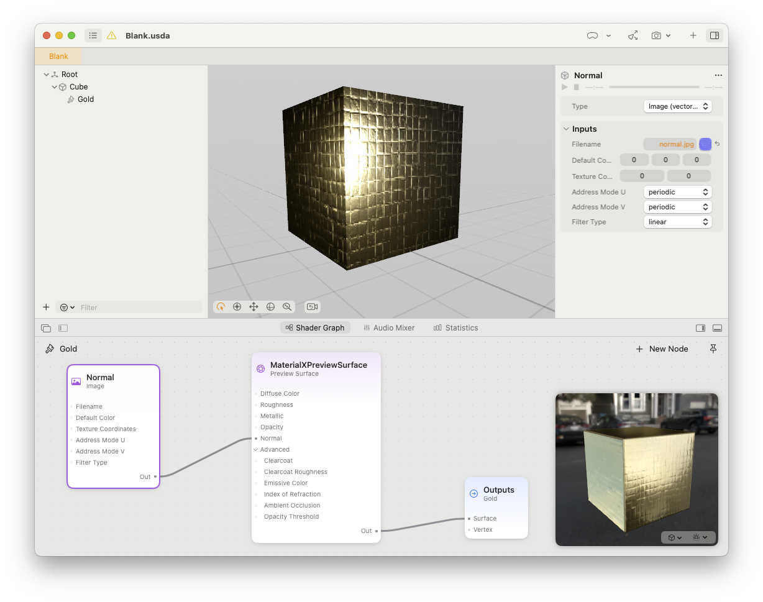The width and height of the screenshot is (763, 602).
Task: Open the three-dots menu beside Normal
Action: pyautogui.click(x=718, y=75)
